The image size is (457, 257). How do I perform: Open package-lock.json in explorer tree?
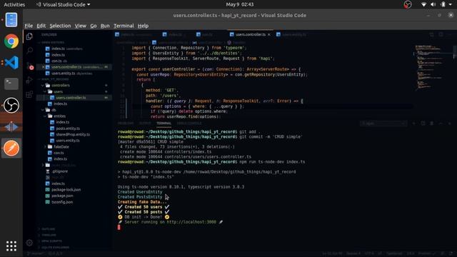click(x=66, y=190)
